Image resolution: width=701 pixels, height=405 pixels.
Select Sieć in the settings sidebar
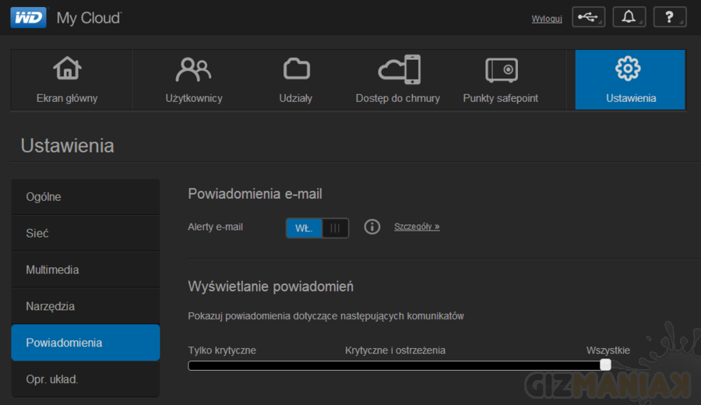point(85,233)
